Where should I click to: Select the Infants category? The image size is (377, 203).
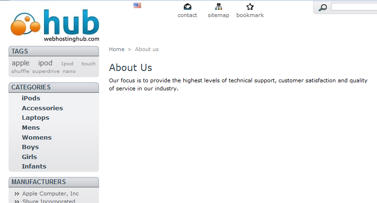click(34, 167)
